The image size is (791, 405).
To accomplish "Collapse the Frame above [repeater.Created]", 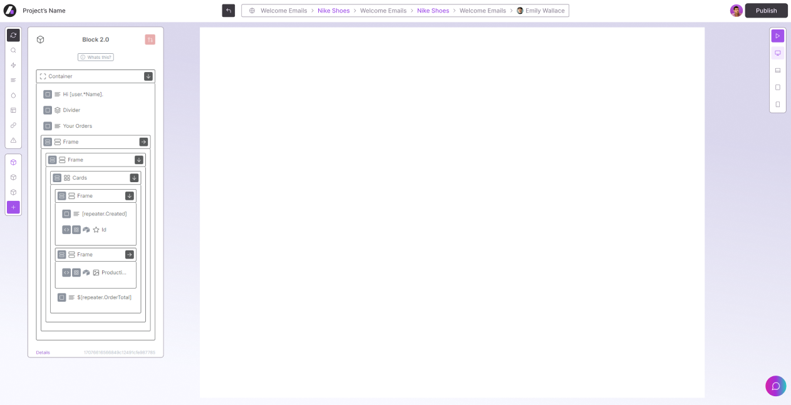I will (x=130, y=196).
